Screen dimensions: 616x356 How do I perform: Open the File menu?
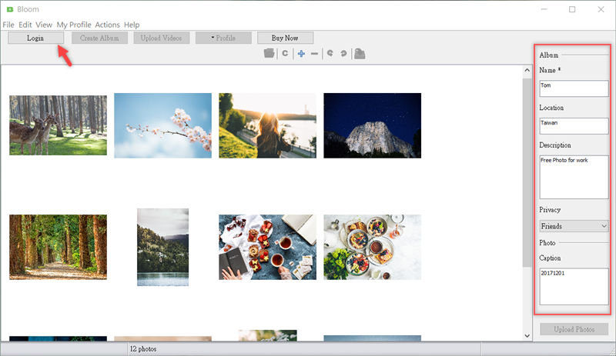(x=8, y=25)
